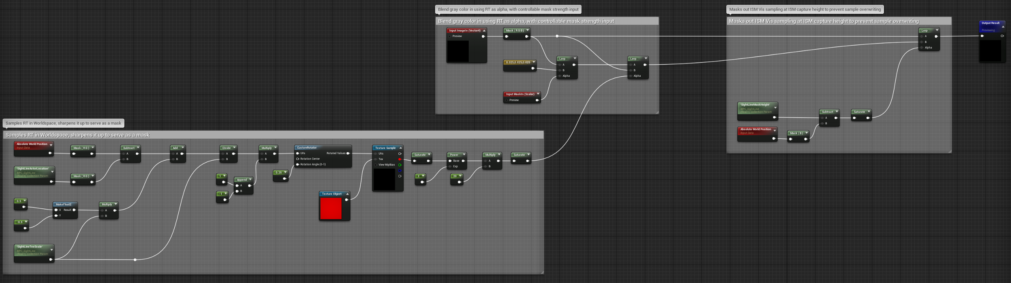This screenshot has width=1011, height=283.
Task: Expand the Divide node dropdown arrow
Action: click(x=234, y=148)
